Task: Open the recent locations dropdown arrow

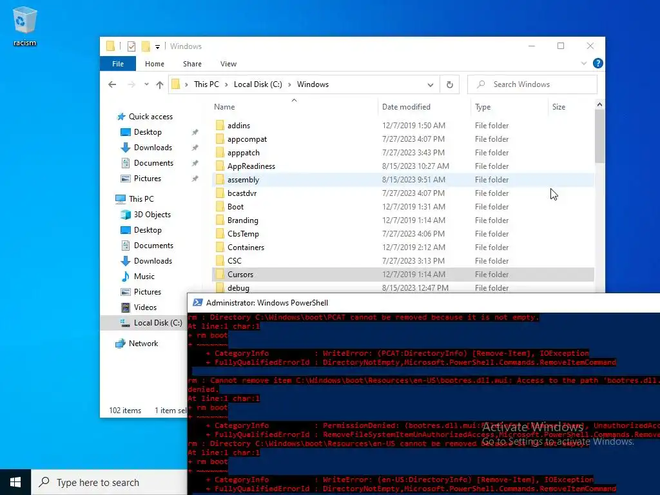Action: pos(146,84)
